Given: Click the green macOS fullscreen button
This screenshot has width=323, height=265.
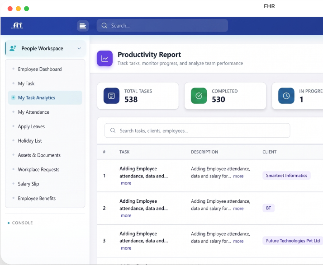Looking at the screenshot, I should coord(27,9).
